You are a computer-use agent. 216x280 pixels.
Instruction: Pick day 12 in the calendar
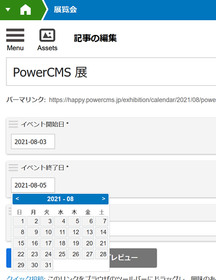74,232
